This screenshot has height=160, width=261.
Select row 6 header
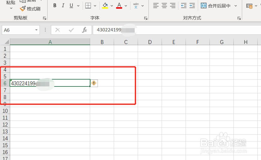click(x=5, y=83)
